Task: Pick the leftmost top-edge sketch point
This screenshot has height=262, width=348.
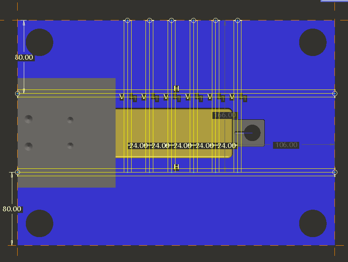Action: click(x=127, y=20)
